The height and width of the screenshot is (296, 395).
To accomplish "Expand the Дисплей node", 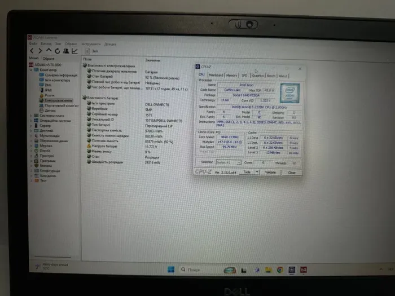I will [31, 131].
